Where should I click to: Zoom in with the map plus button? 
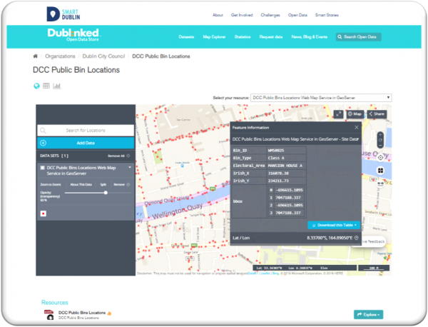380,135
